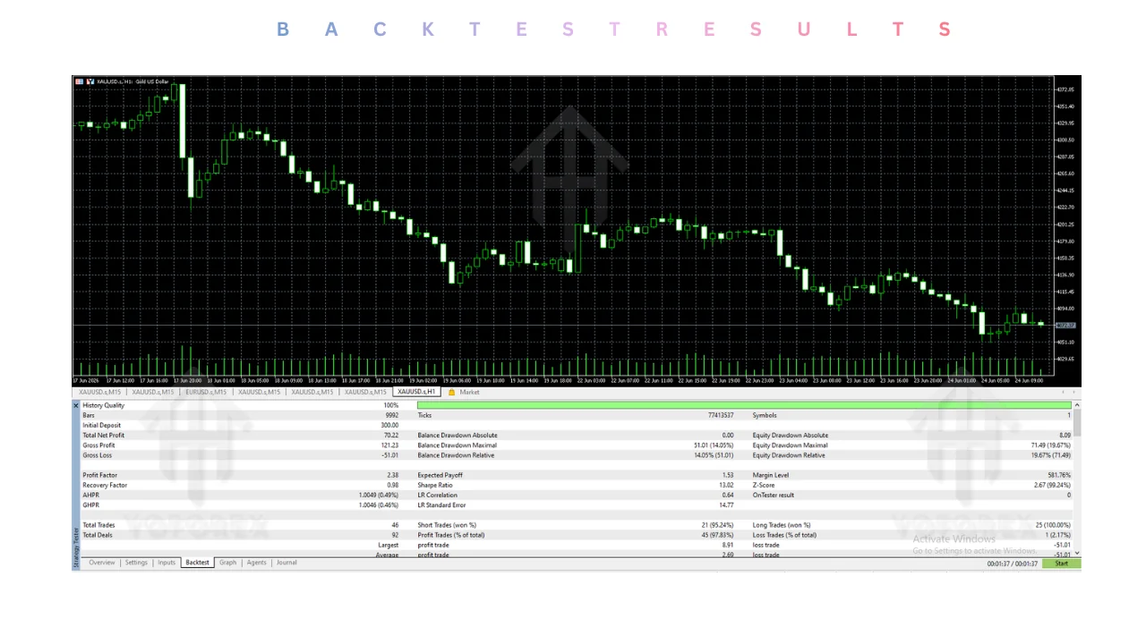Click the report scrollbar down arrow
Viewport: 1146px width, 644px height.
pyautogui.click(x=1077, y=554)
